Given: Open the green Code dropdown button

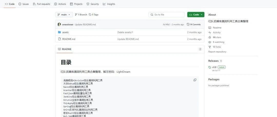Looking at the screenshot, I should tap(196, 15).
